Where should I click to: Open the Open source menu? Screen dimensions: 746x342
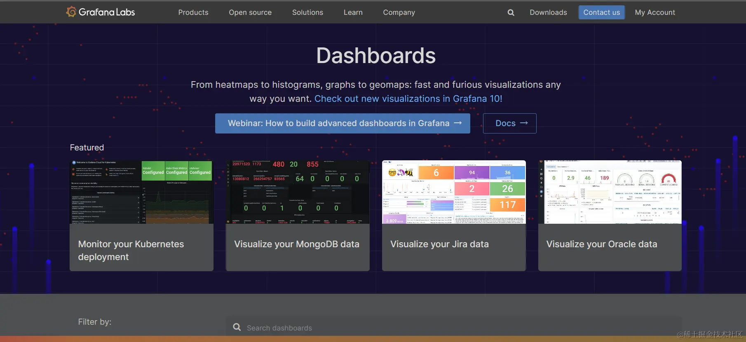[x=250, y=12]
